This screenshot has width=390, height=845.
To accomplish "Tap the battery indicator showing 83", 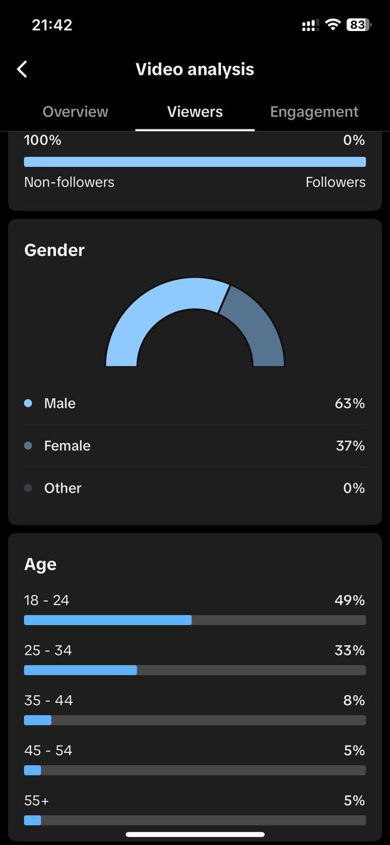I will pos(358,25).
